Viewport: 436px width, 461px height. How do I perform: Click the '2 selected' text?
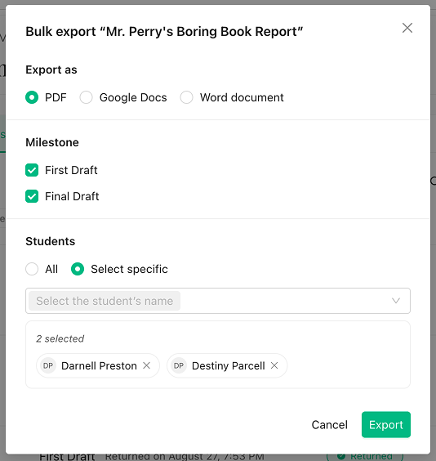(x=60, y=338)
